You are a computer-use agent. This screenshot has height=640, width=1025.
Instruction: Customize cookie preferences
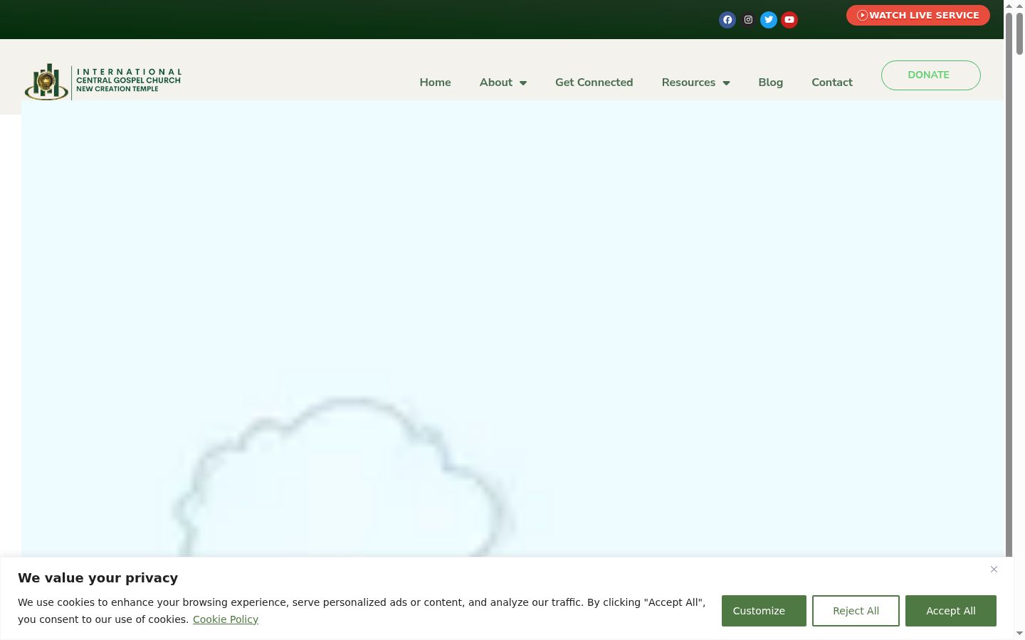pos(764,611)
